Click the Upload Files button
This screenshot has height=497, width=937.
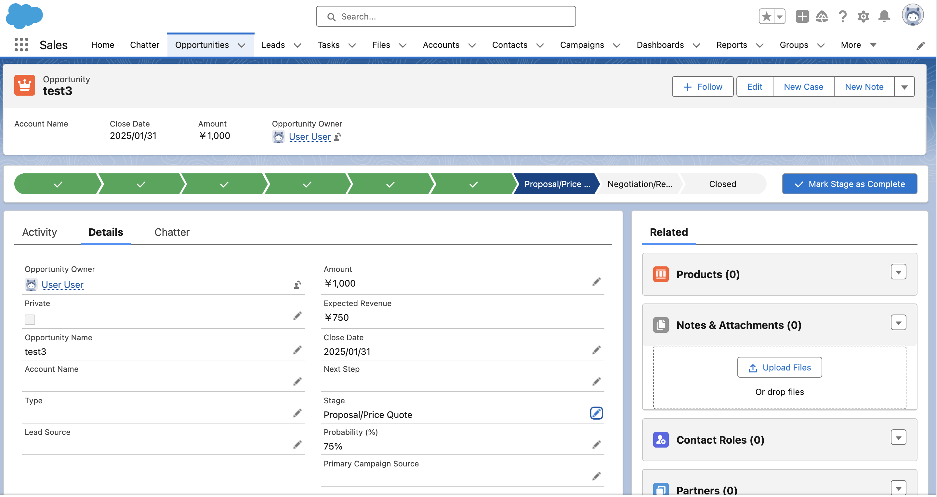pyautogui.click(x=780, y=368)
